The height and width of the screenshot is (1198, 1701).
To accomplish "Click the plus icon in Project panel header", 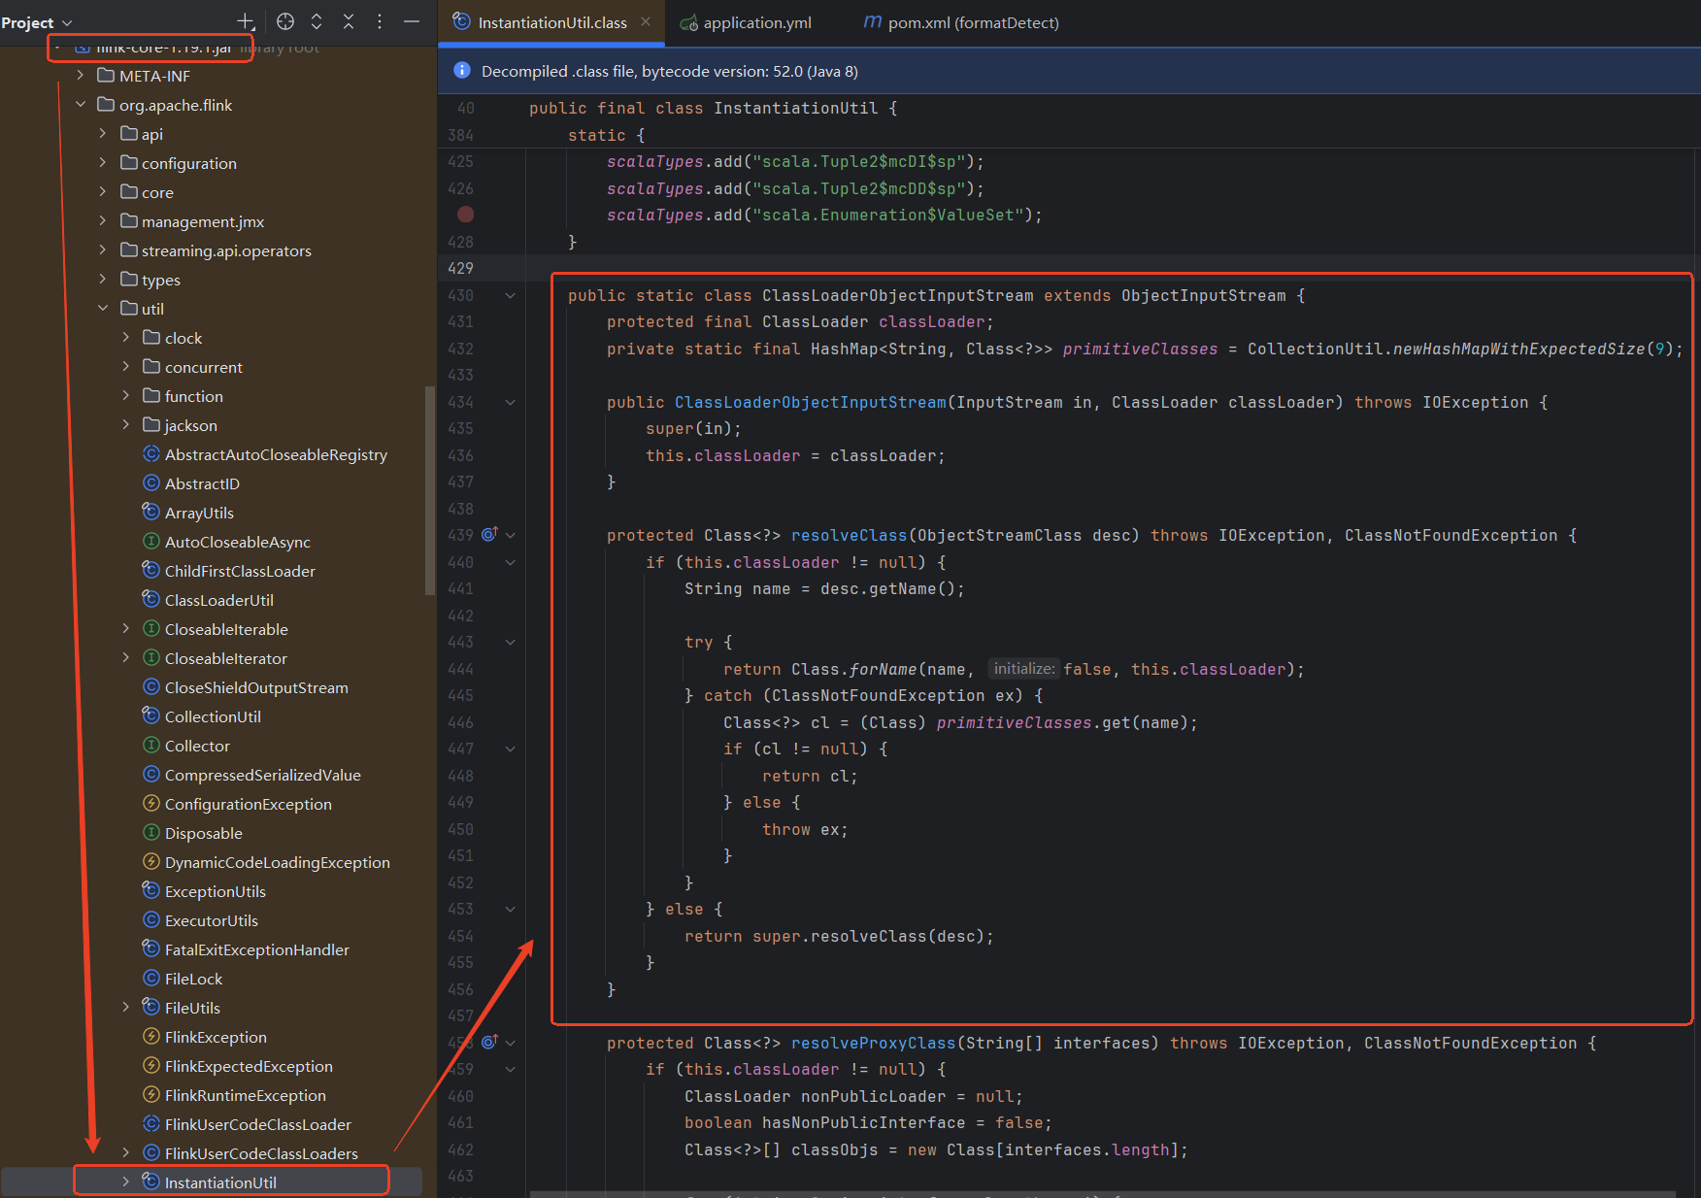I will click(x=246, y=21).
